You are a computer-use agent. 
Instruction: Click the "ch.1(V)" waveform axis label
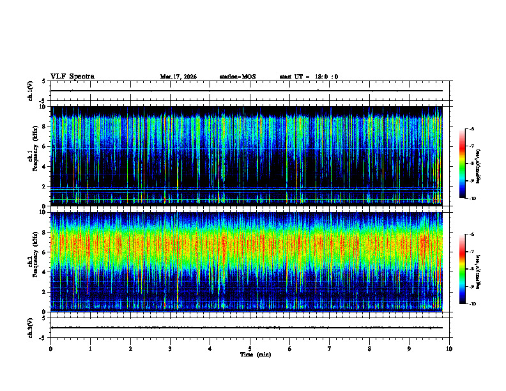[31, 91]
